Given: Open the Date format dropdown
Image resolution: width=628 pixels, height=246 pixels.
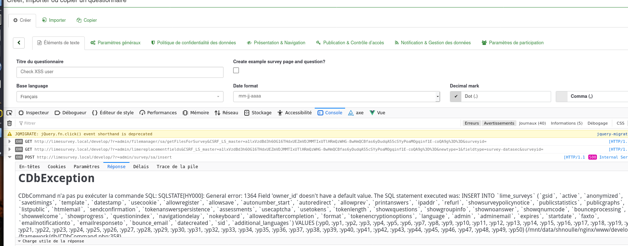Looking at the screenshot, I should pos(336,96).
